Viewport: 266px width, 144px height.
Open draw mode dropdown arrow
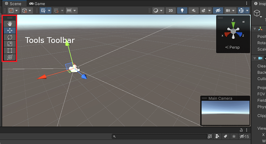click(x=161, y=10)
